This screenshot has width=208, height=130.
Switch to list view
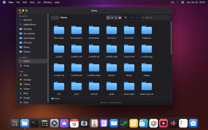112,18
